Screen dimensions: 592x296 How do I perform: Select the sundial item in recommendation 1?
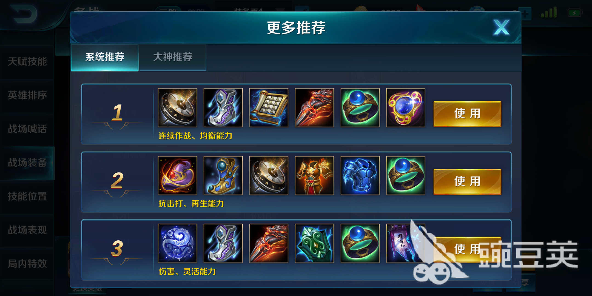pyautogui.click(x=178, y=107)
